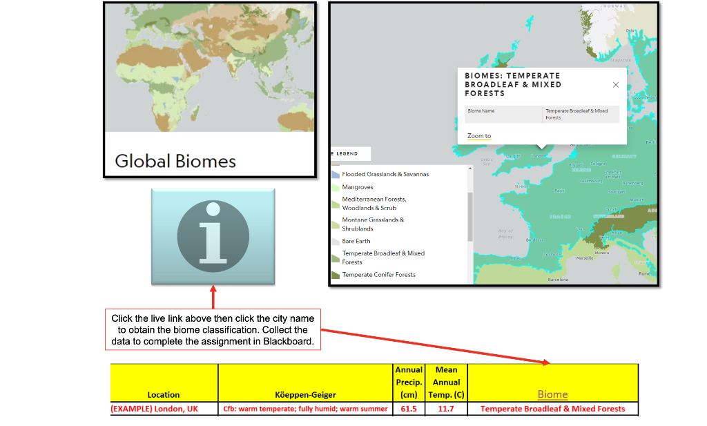The width and height of the screenshot is (707, 426).
Task: Click the Temperate Conifer Forests legend icon
Action: pyautogui.click(x=334, y=274)
